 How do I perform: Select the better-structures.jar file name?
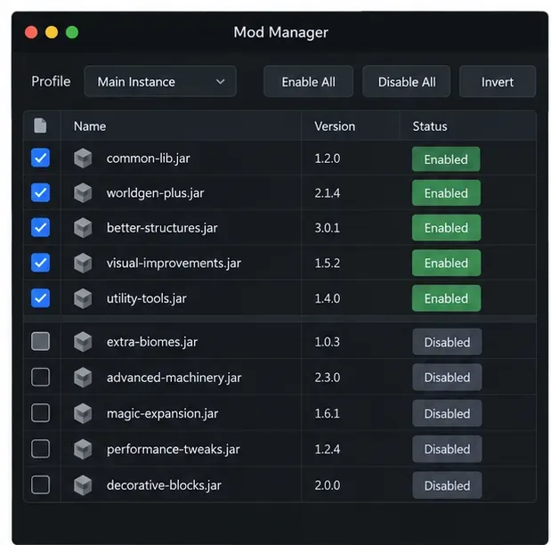click(162, 228)
